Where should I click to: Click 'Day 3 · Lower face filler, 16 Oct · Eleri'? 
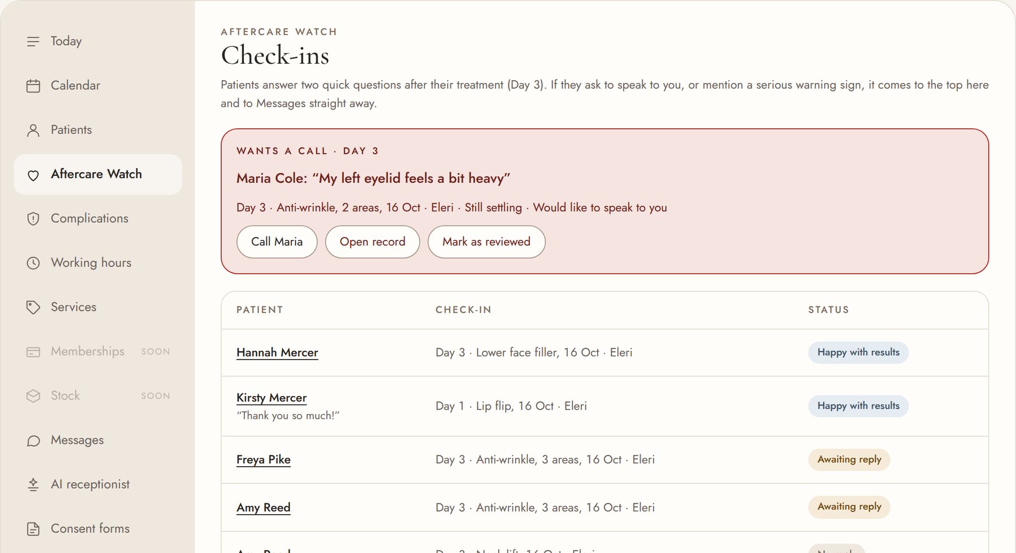point(534,353)
